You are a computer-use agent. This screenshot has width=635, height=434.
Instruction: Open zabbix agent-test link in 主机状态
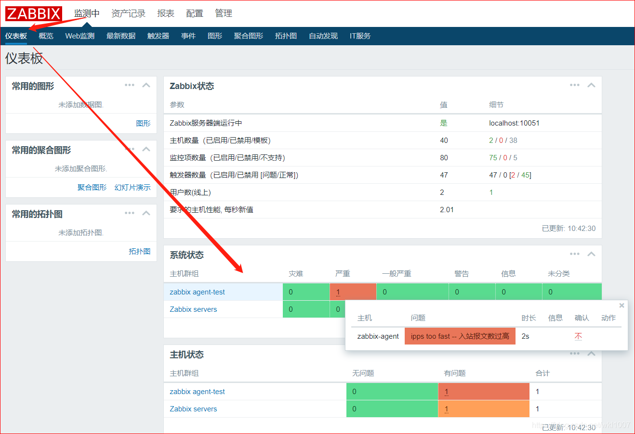point(197,392)
